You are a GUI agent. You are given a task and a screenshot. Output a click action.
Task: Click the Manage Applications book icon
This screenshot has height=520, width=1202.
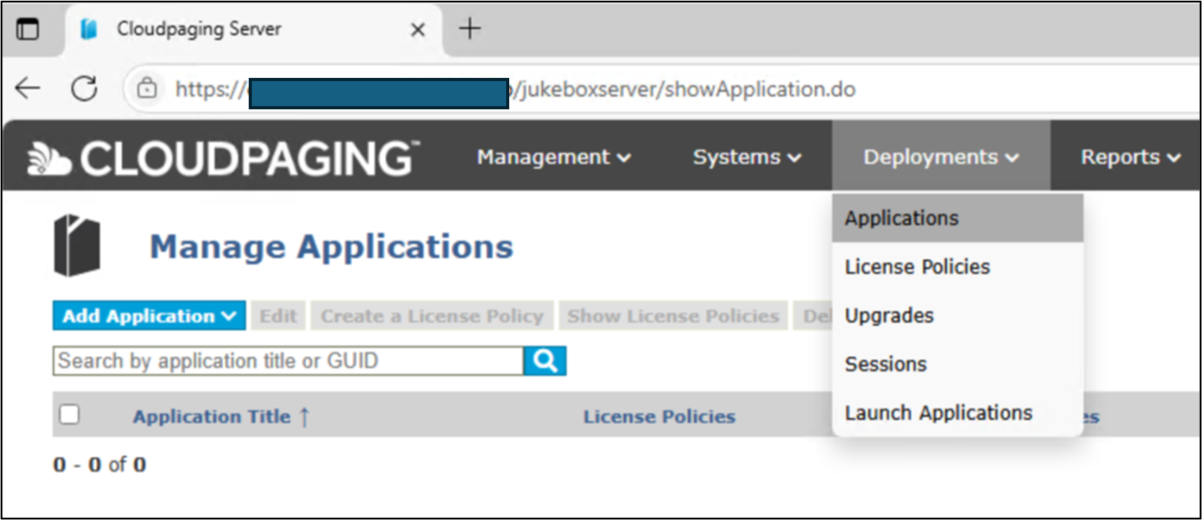(77, 245)
